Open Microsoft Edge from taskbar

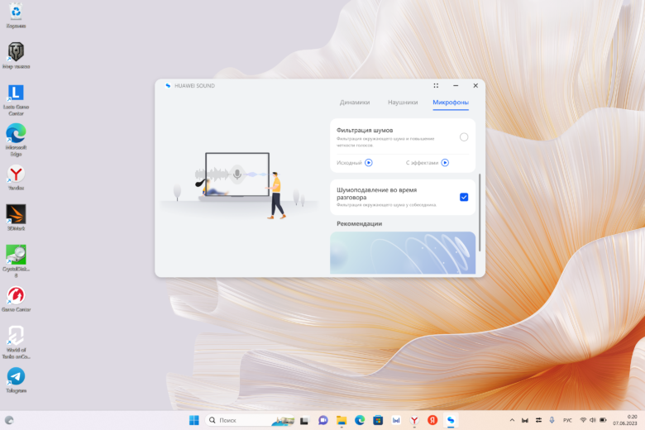point(360,420)
